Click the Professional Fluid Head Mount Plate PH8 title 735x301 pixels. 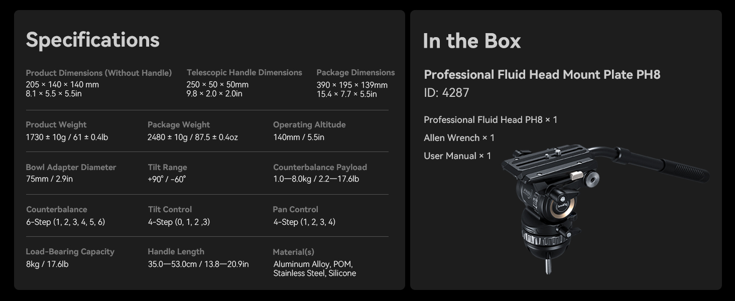click(542, 75)
